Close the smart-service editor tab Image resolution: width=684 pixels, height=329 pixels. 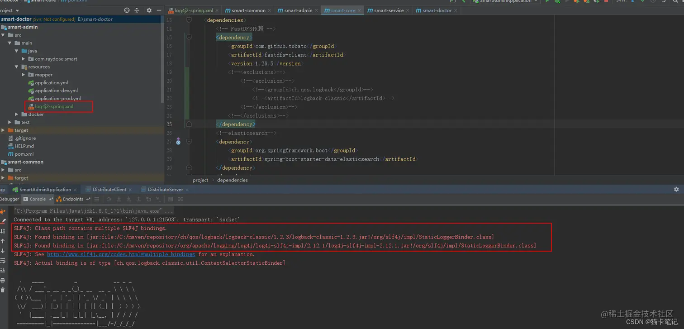coord(408,10)
